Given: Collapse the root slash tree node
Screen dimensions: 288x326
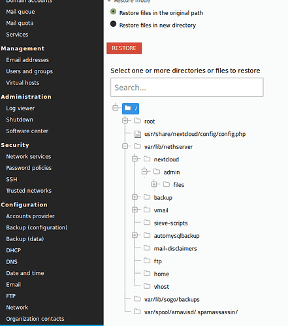Looking at the screenshot, I should [x=116, y=108].
